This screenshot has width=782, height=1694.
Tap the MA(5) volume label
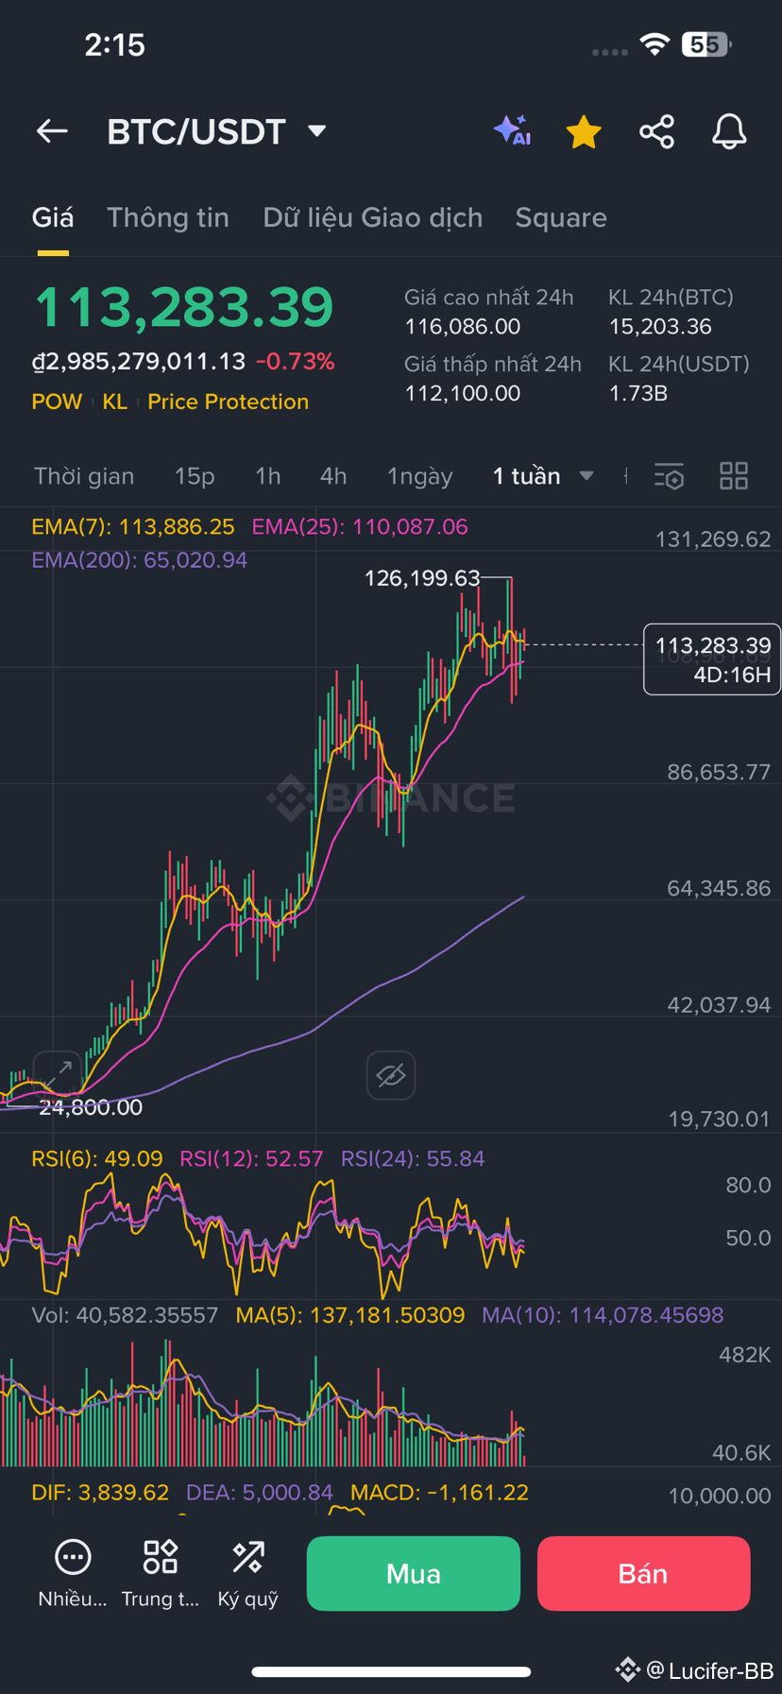tap(350, 1315)
